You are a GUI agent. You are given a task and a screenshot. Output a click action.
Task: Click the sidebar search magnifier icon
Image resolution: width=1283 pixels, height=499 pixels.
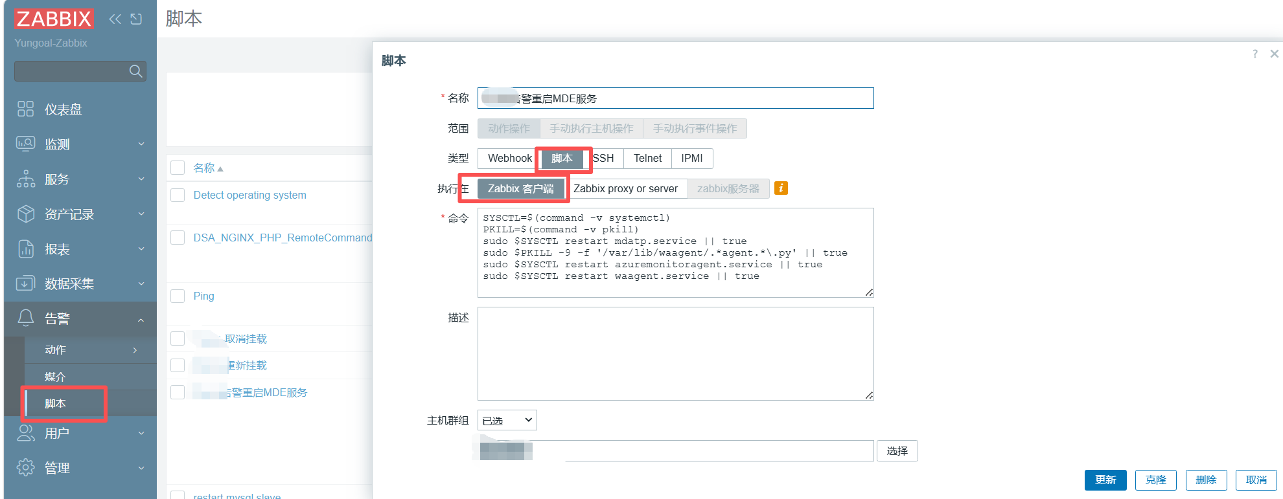[x=135, y=71]
